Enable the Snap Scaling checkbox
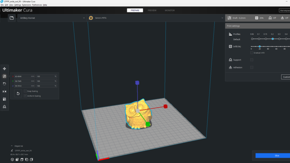This screenshot has width=290, height=163. tap(25, 91)
